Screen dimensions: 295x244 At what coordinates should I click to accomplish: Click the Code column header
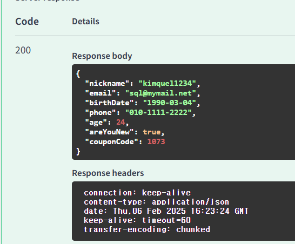27,22
